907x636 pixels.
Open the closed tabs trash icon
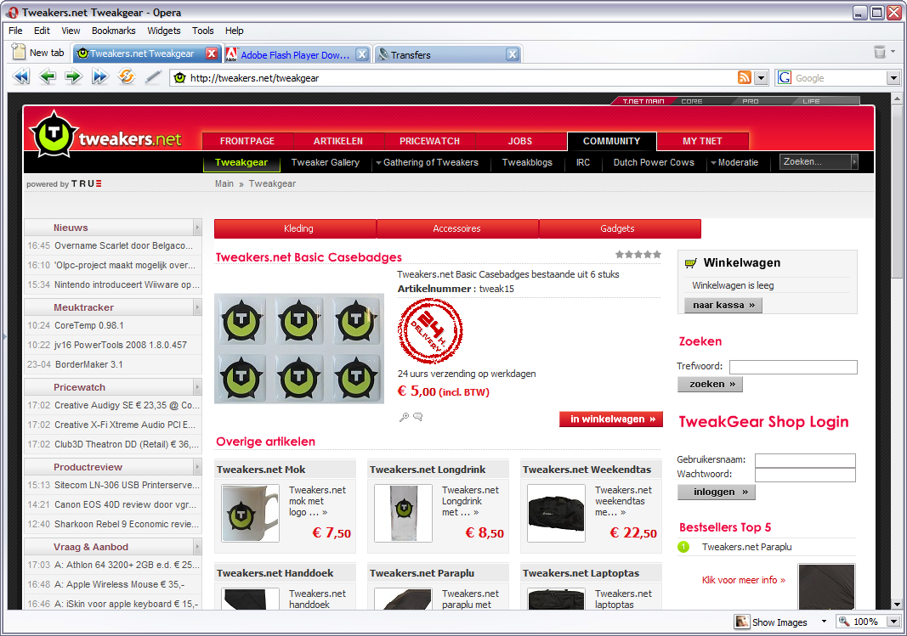pos(880,52)
